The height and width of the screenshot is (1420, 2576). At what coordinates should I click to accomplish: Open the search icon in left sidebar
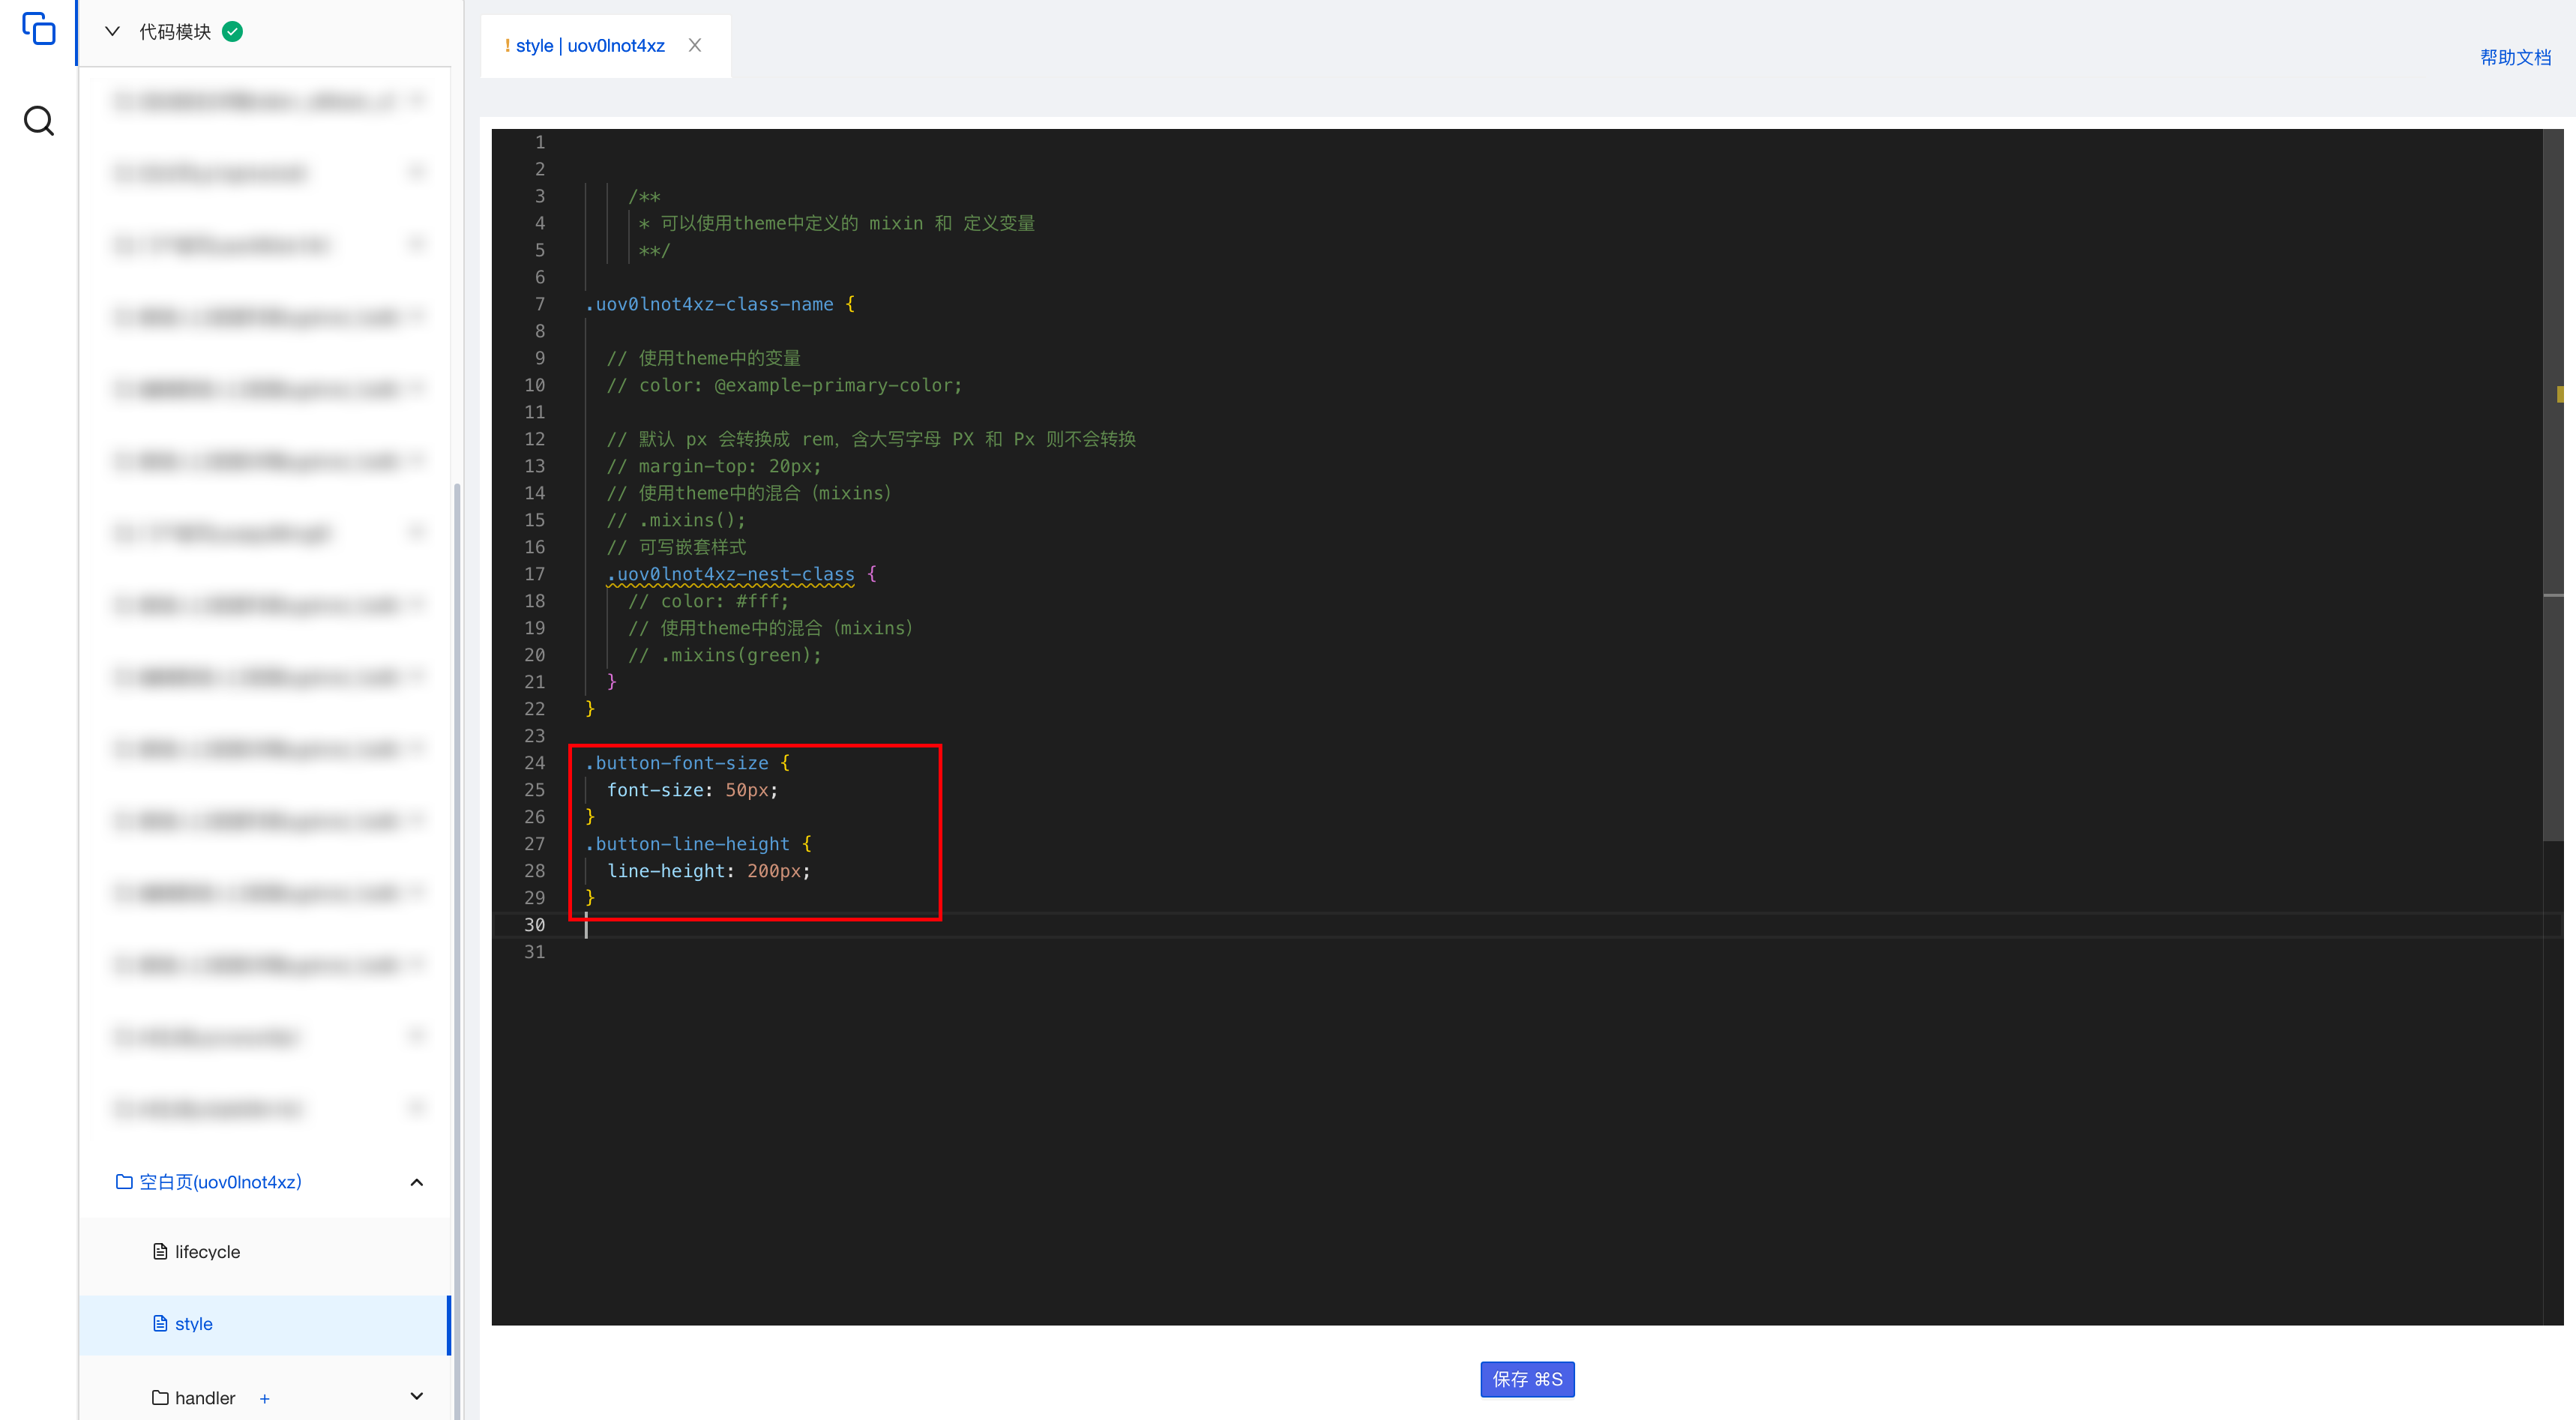tap(38, 121)
